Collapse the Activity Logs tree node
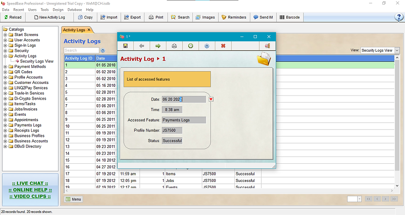The width and height of the screenshot is (405, 215). click(x=5, y=56)
